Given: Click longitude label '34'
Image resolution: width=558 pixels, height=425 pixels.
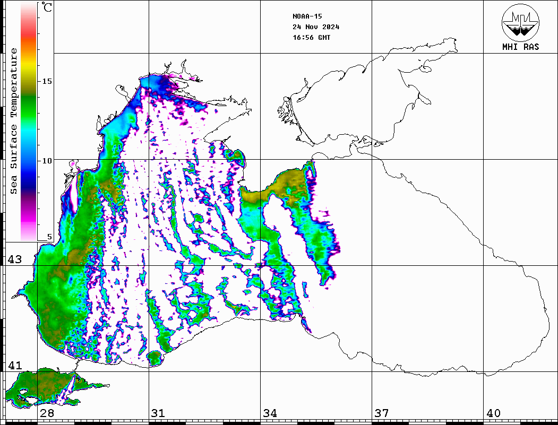Looking at the screenshot, I should point(270,413).
